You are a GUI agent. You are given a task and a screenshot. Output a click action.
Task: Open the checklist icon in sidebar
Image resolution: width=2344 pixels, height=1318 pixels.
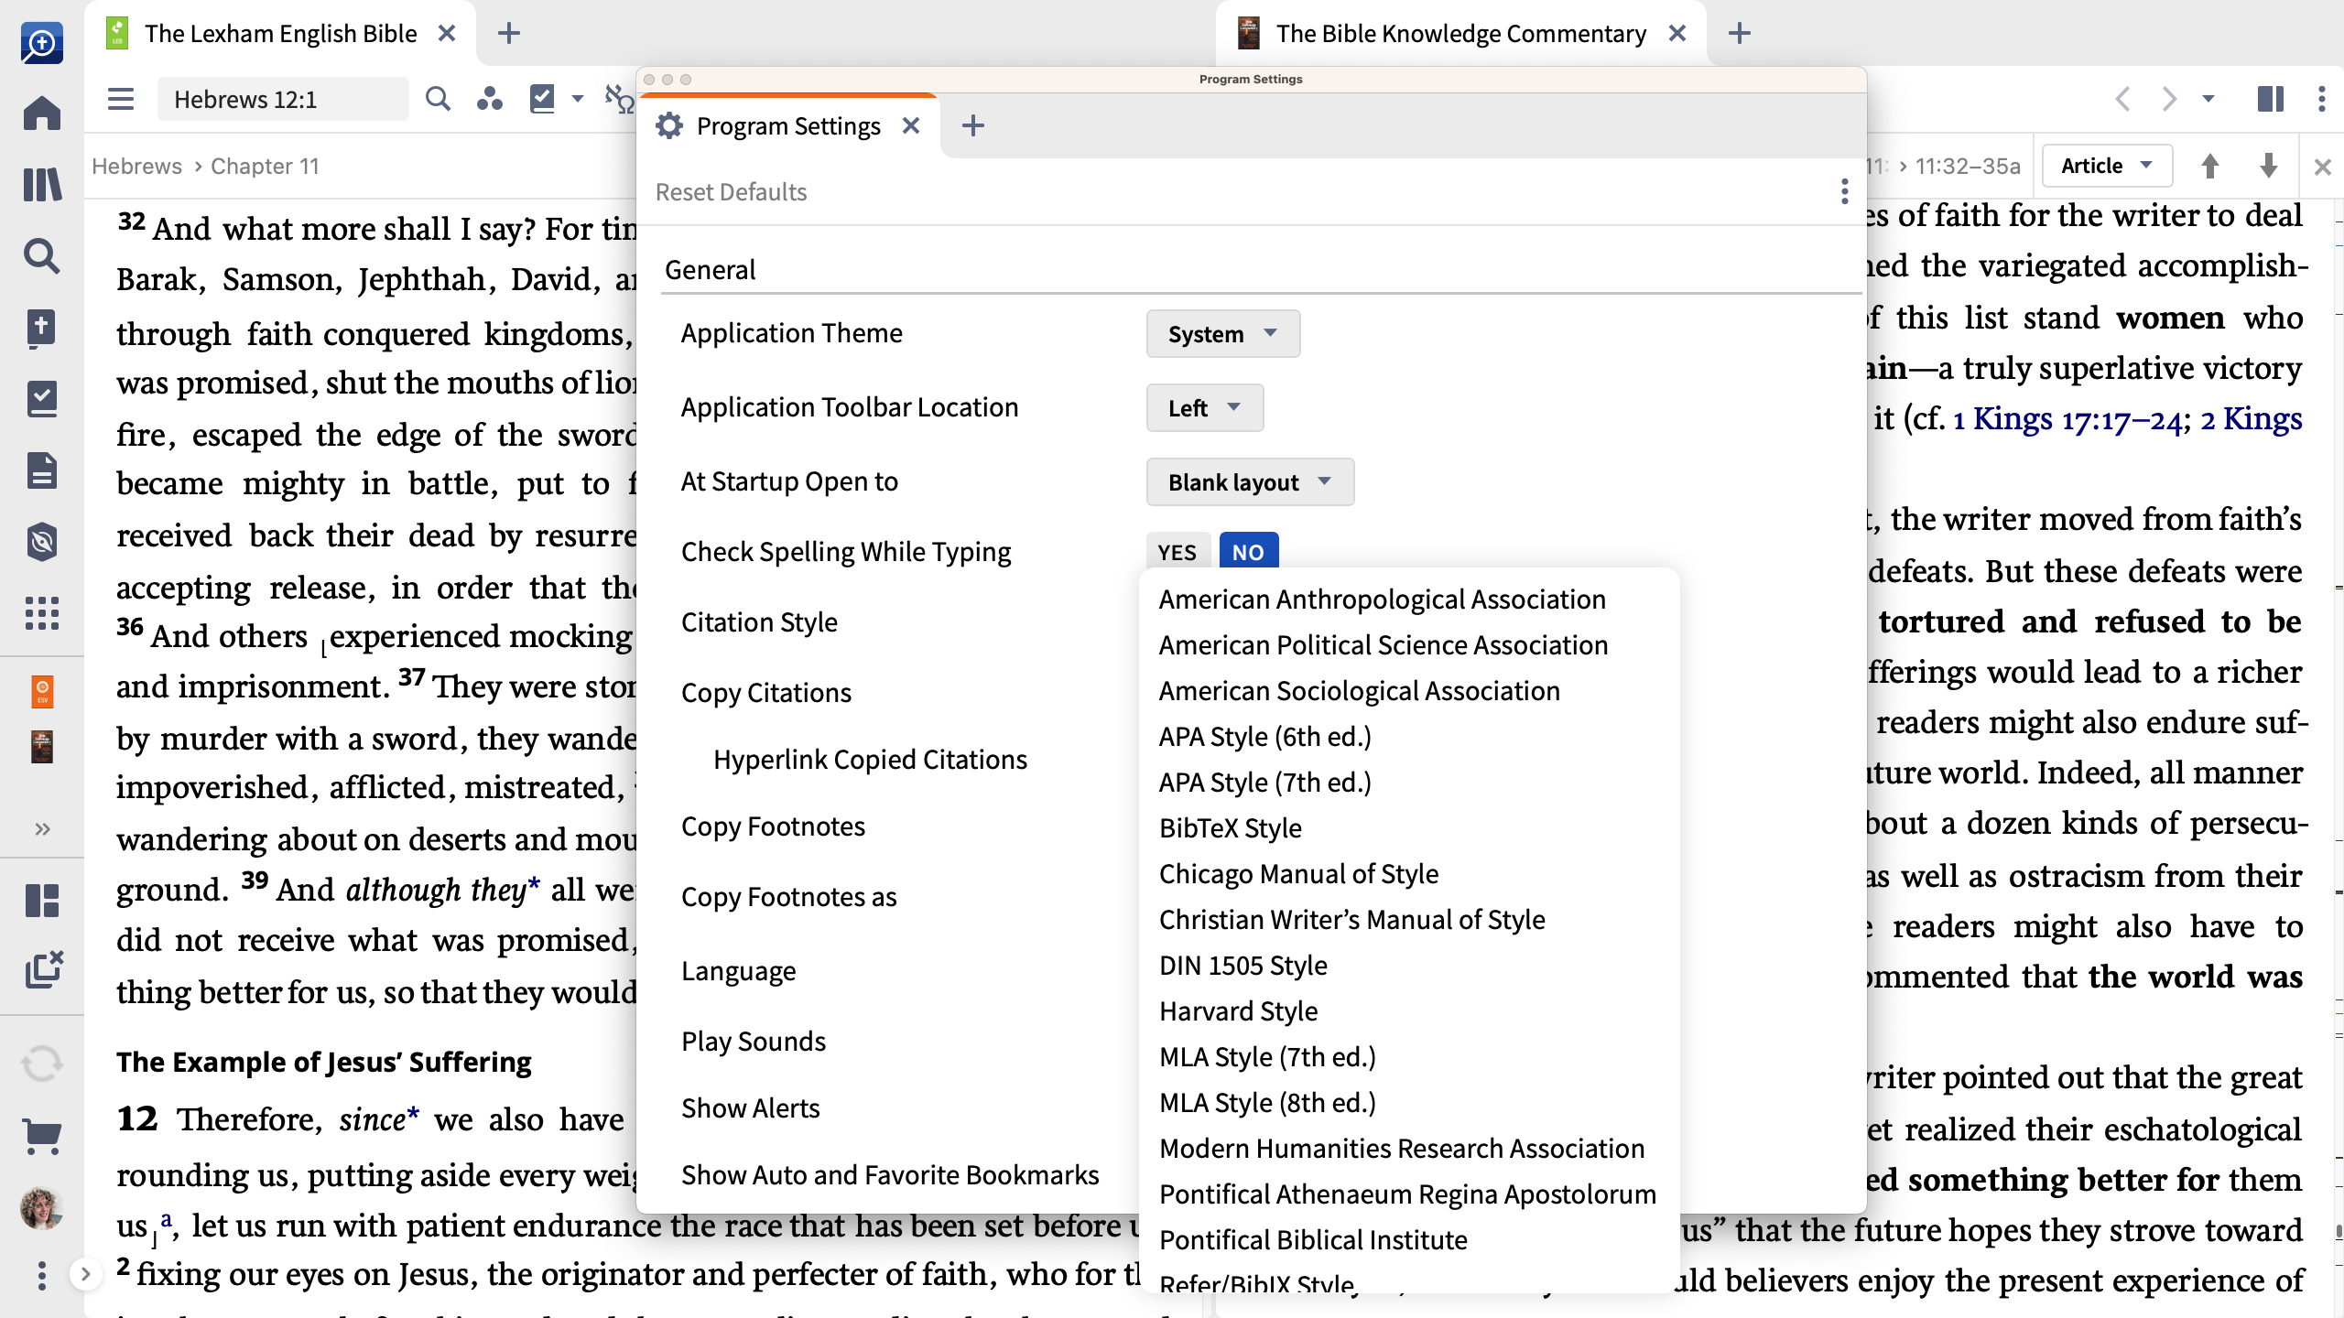point(42,399)
